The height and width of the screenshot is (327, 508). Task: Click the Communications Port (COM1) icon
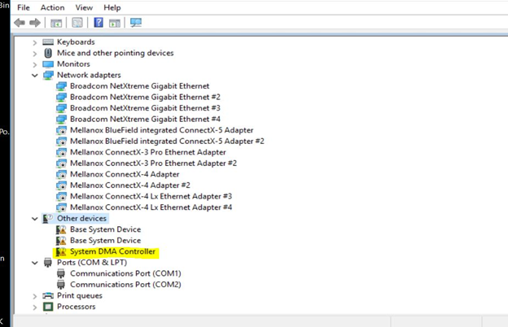[61, 274]
